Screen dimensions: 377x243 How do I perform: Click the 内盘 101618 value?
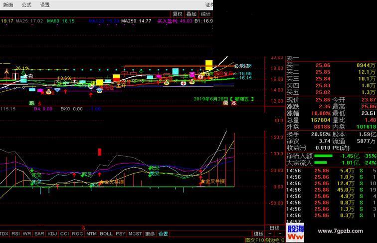367,127
